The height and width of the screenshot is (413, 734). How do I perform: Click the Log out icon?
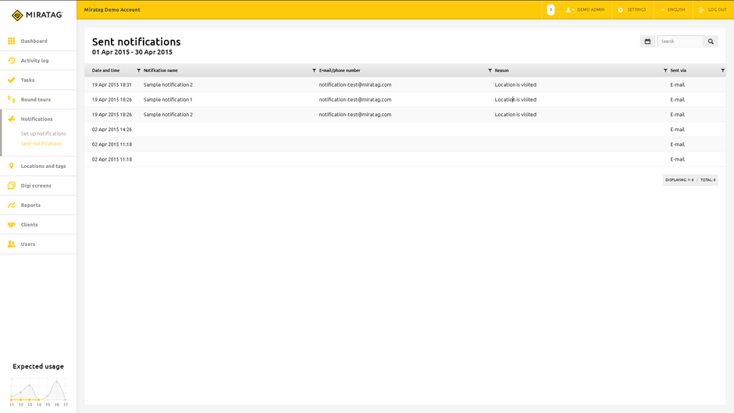(x=700, y=10)
